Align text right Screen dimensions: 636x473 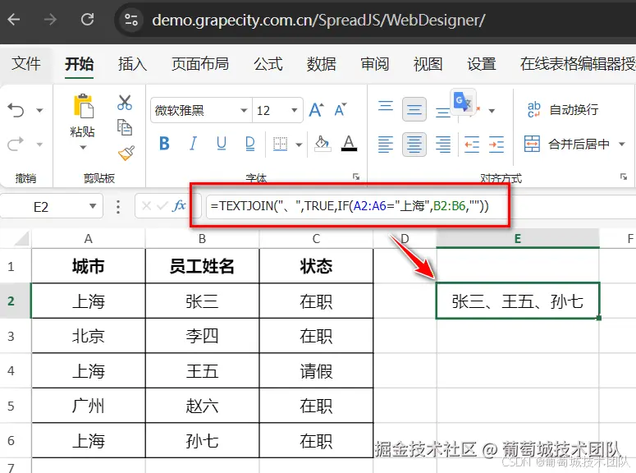coord(443,145)
